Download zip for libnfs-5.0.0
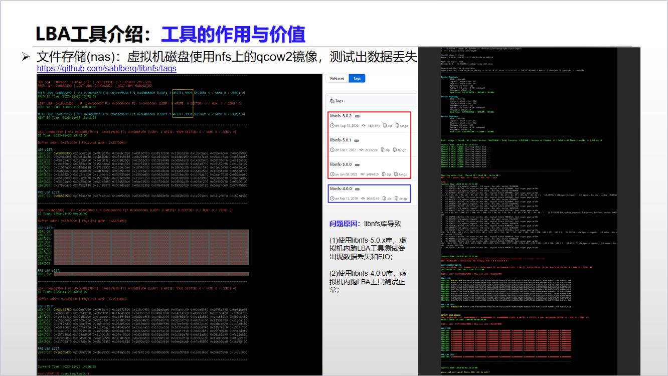This screenshot has width=668, height=376. pyautogui.click(x=386, y=174)
